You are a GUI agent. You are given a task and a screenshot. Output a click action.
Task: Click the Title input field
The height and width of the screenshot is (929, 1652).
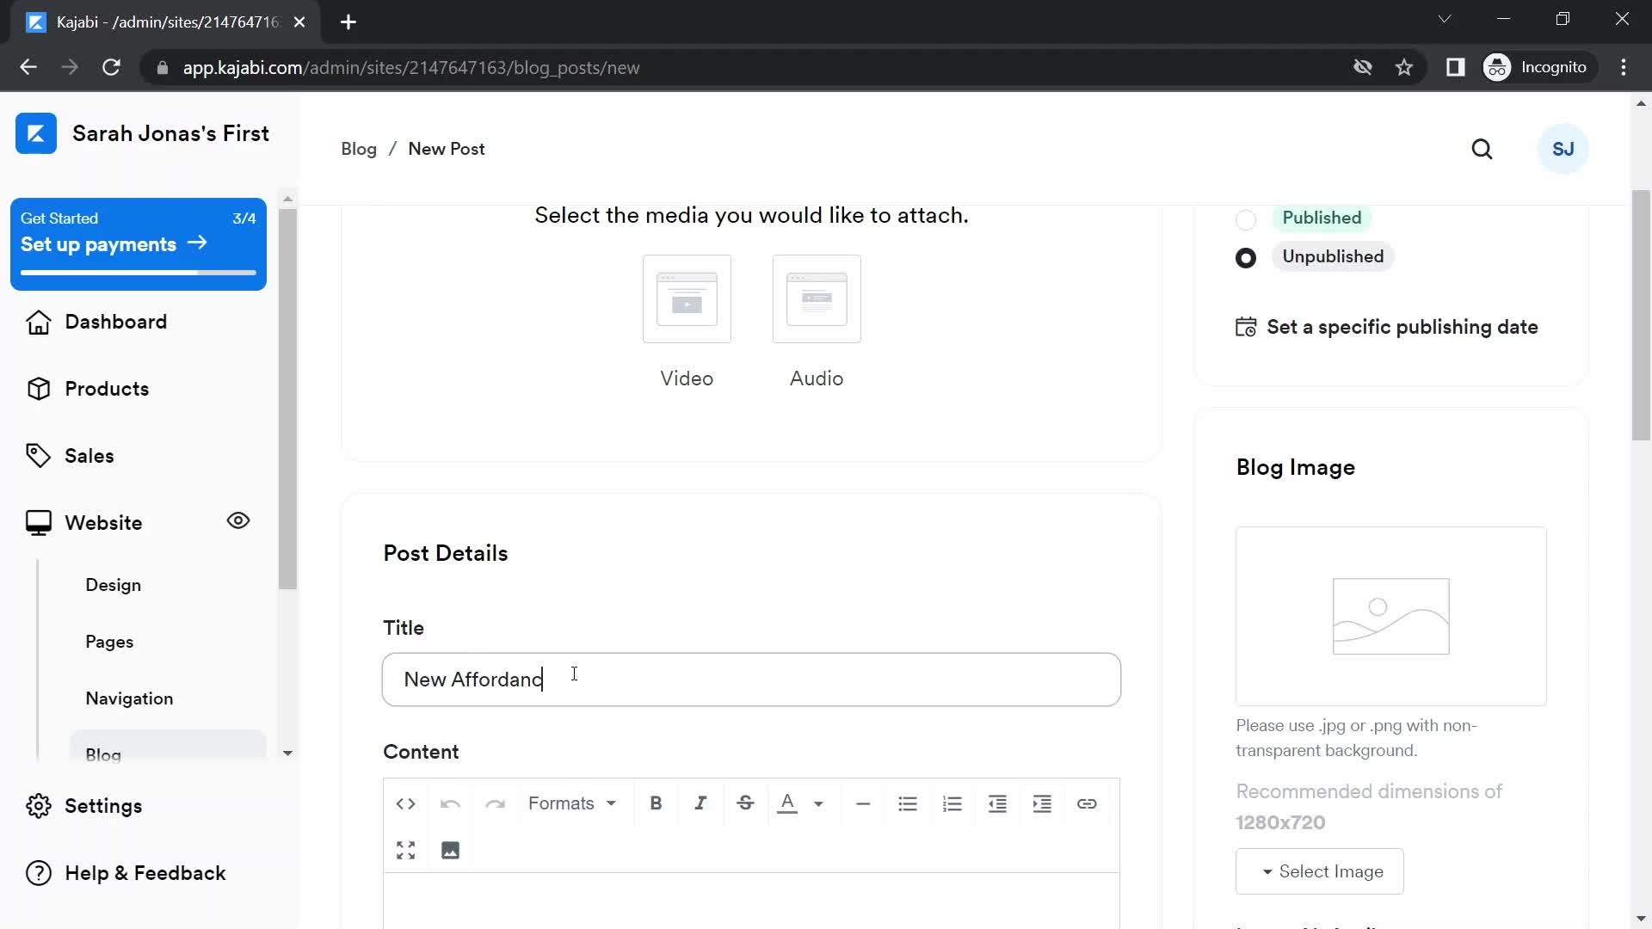752,680
